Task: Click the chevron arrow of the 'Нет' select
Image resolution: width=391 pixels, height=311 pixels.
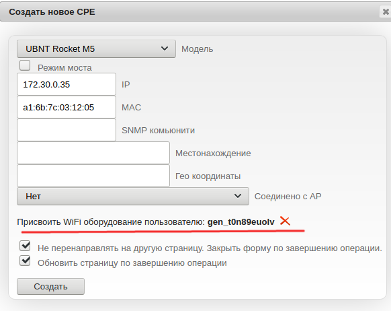Action: point(238,196)
